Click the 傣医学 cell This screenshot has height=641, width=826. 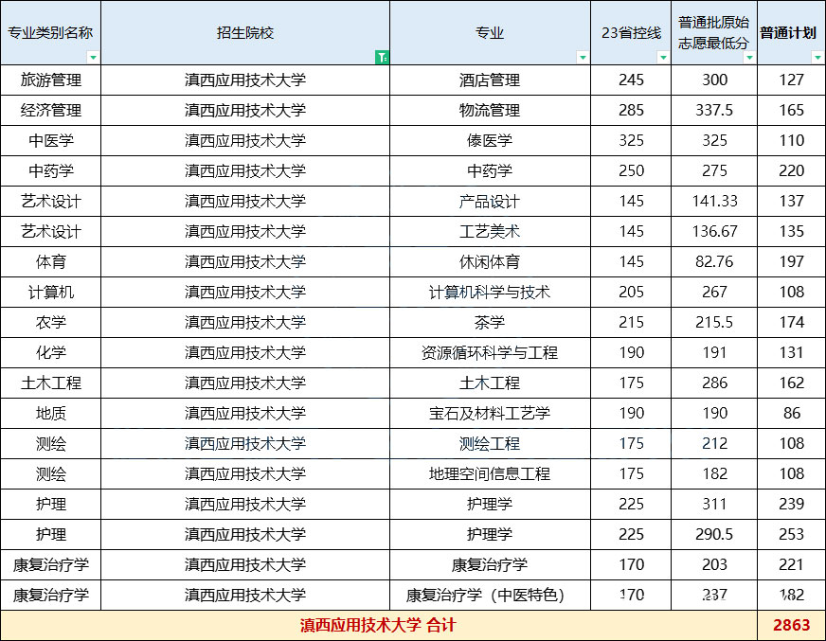(489, 141)
